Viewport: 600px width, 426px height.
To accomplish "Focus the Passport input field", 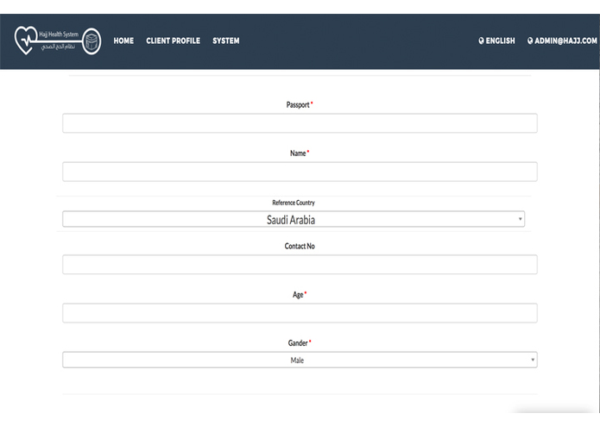I will (300, 123).
